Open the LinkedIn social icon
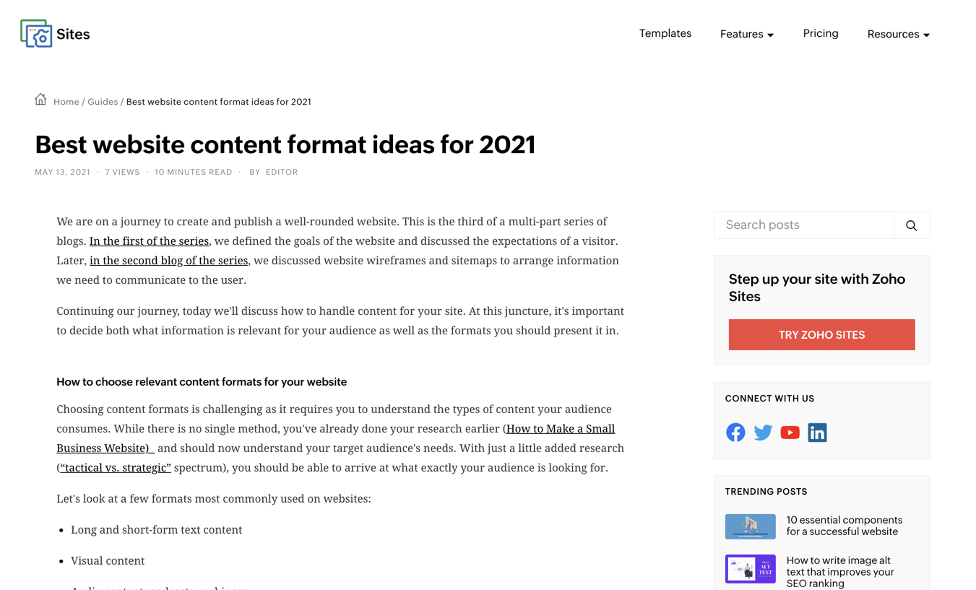The image size is (976, 590). [817, 433]
